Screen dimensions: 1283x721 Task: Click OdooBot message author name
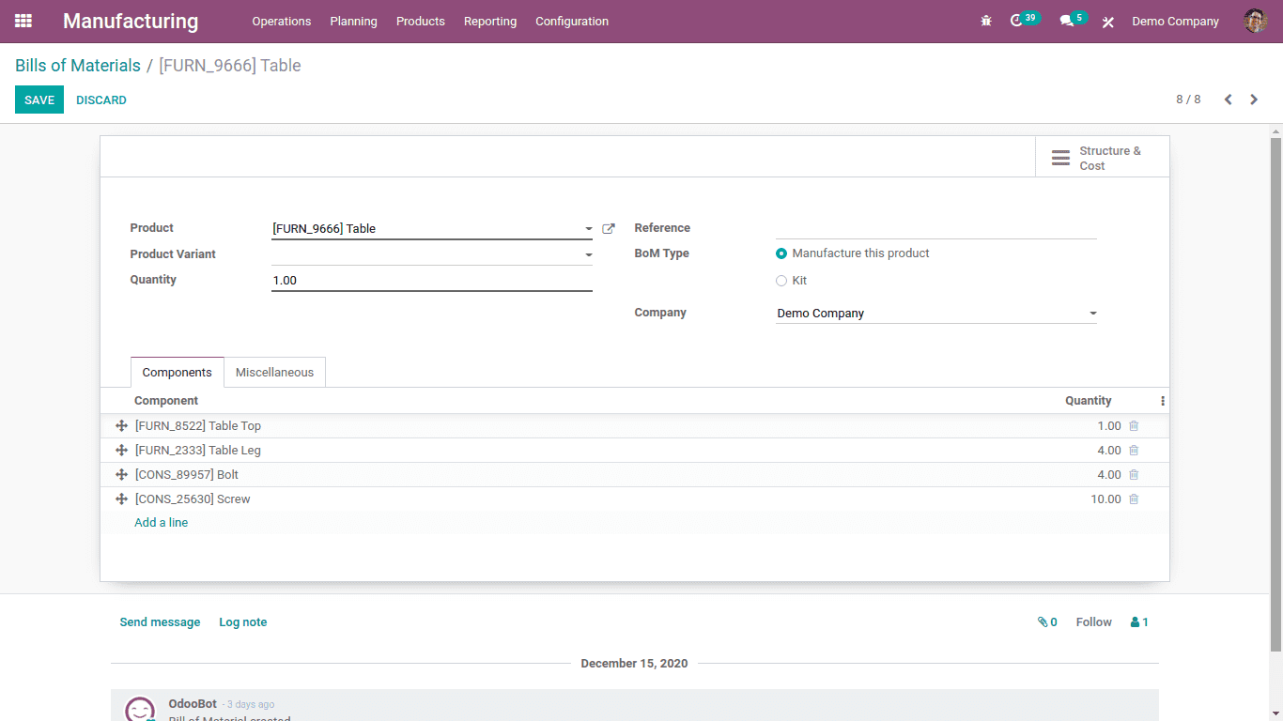click(x=193, y=704)
